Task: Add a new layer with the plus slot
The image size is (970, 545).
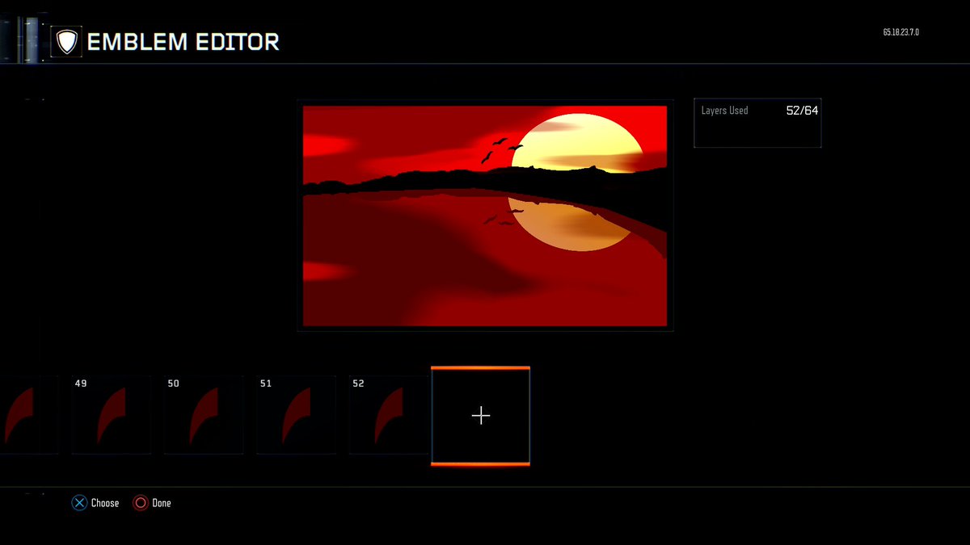Action: 481,416
